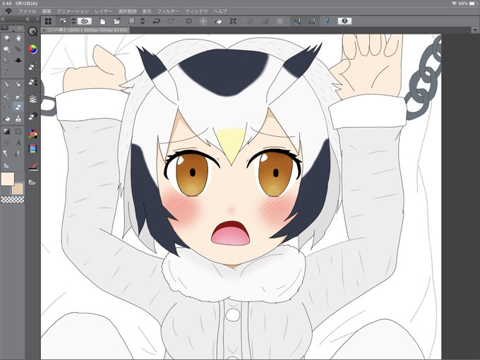Click the Wi-Fi icon in status bar
The width and height of the screenshot is (480, 360).
pos(455,4)
